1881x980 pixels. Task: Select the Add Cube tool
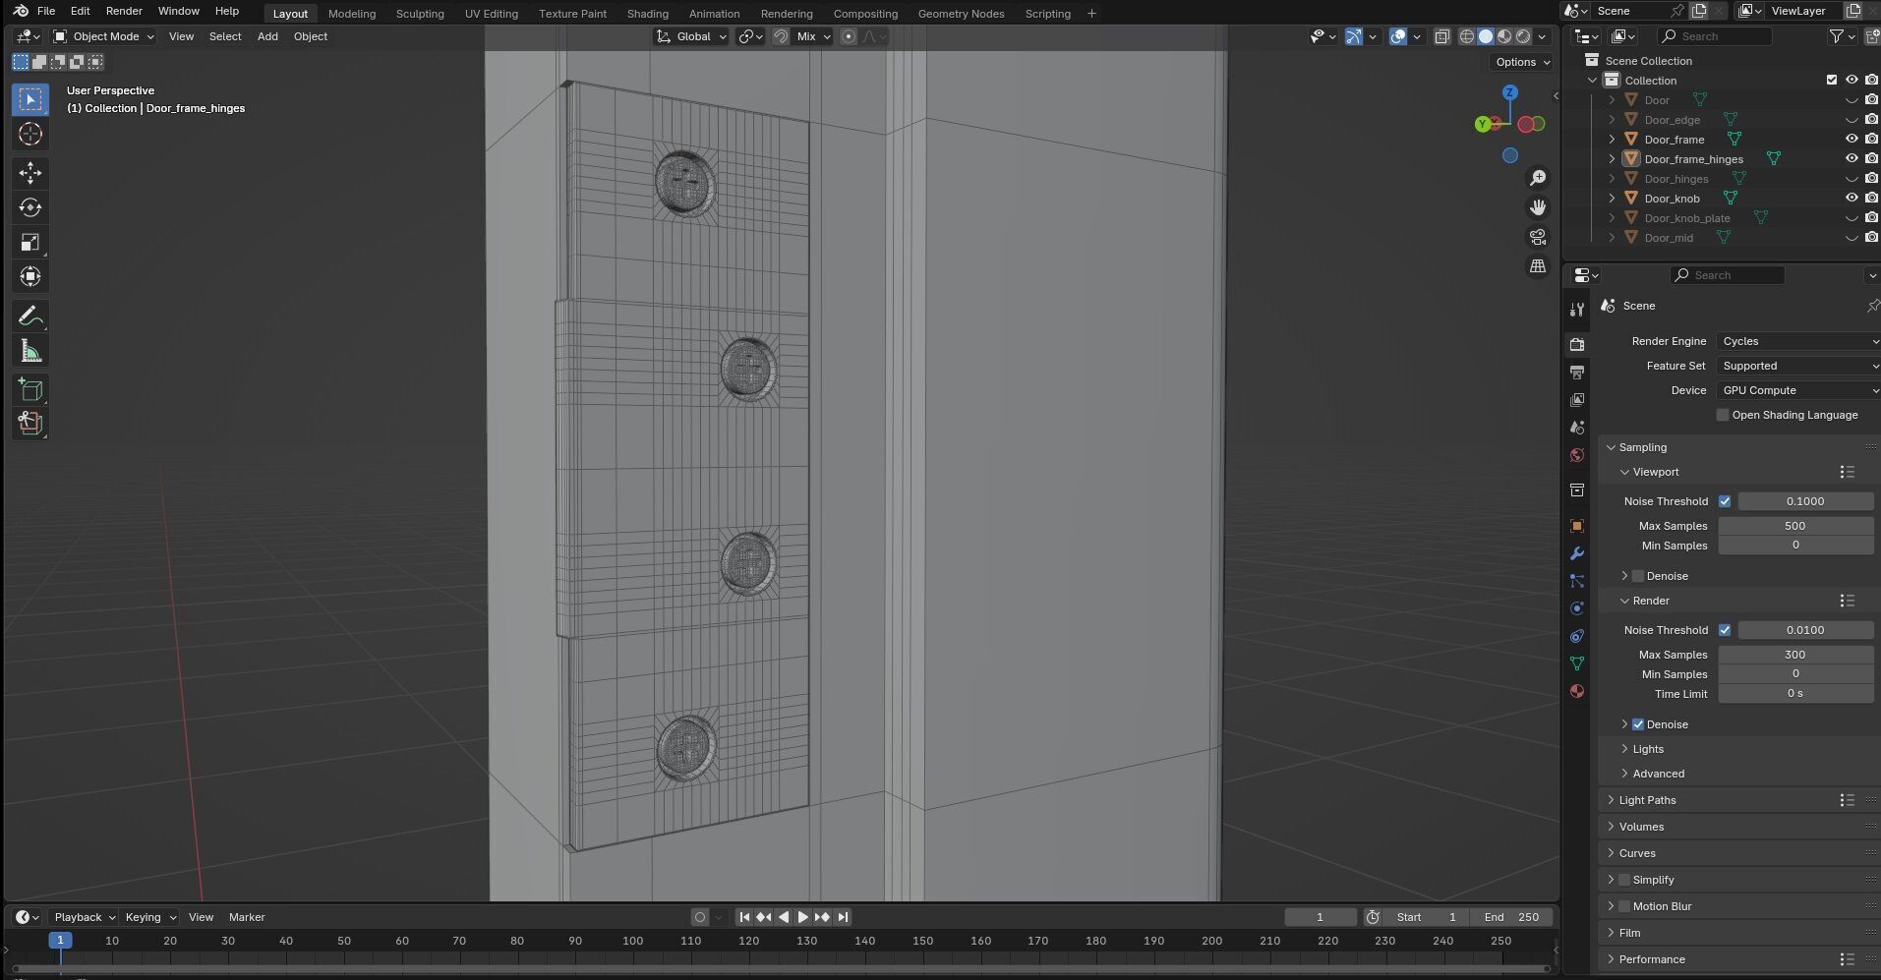pyautogui.click(x=30, y=390)
